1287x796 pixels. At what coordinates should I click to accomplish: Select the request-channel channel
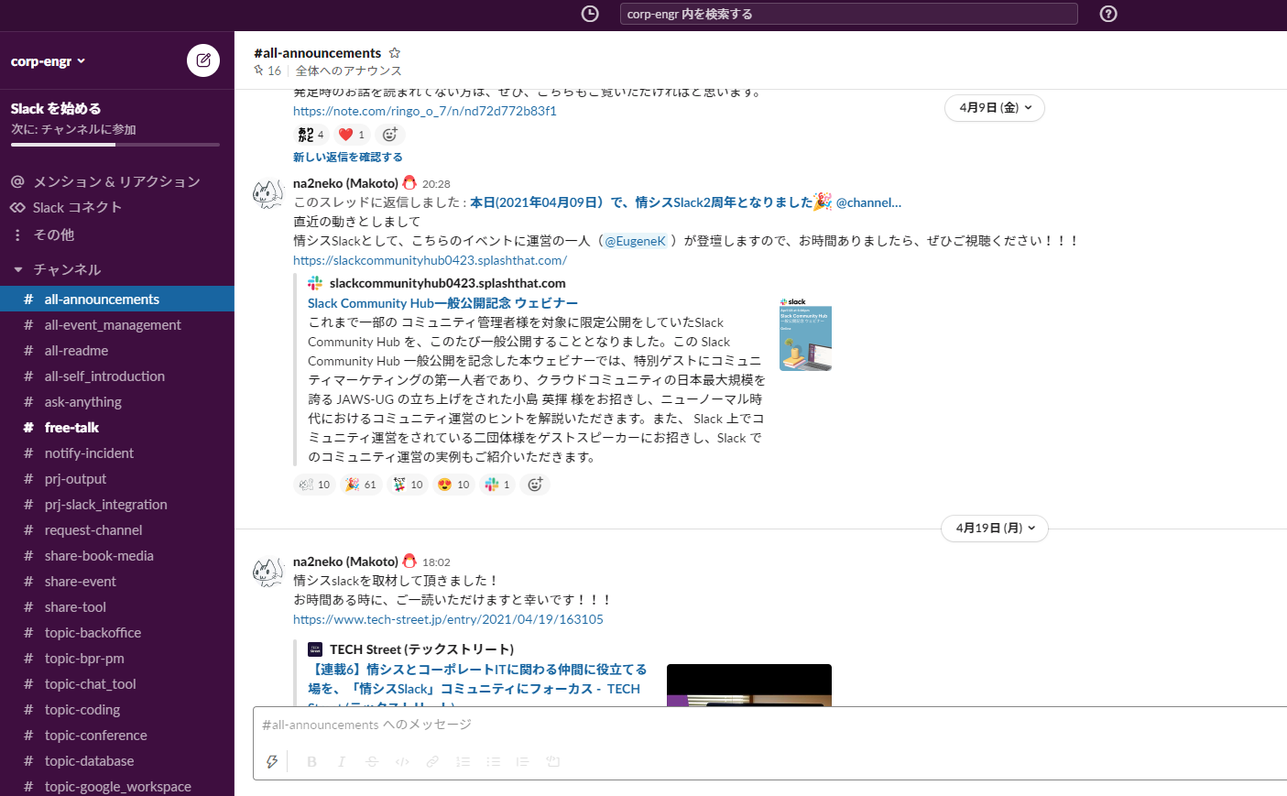coord(117,529)
